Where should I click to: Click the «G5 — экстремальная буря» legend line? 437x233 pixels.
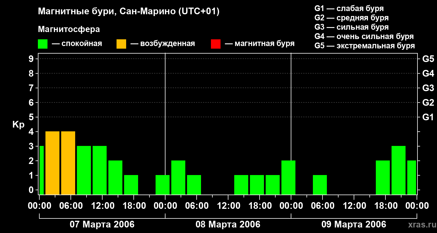click(365, 46)
